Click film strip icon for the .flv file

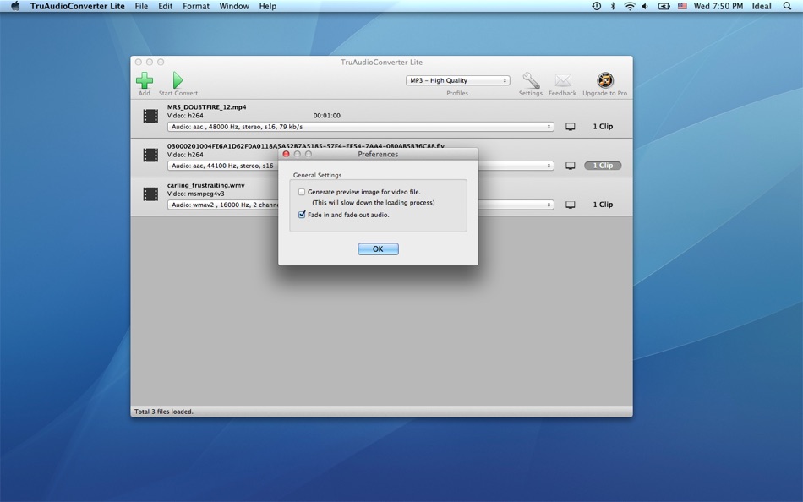click(150, 156)
